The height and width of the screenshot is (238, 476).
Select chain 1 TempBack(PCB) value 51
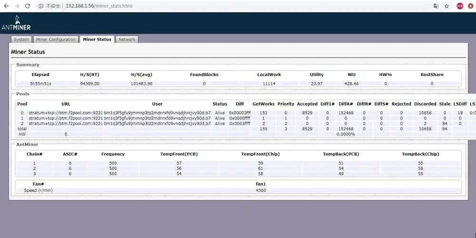(341, 163)
